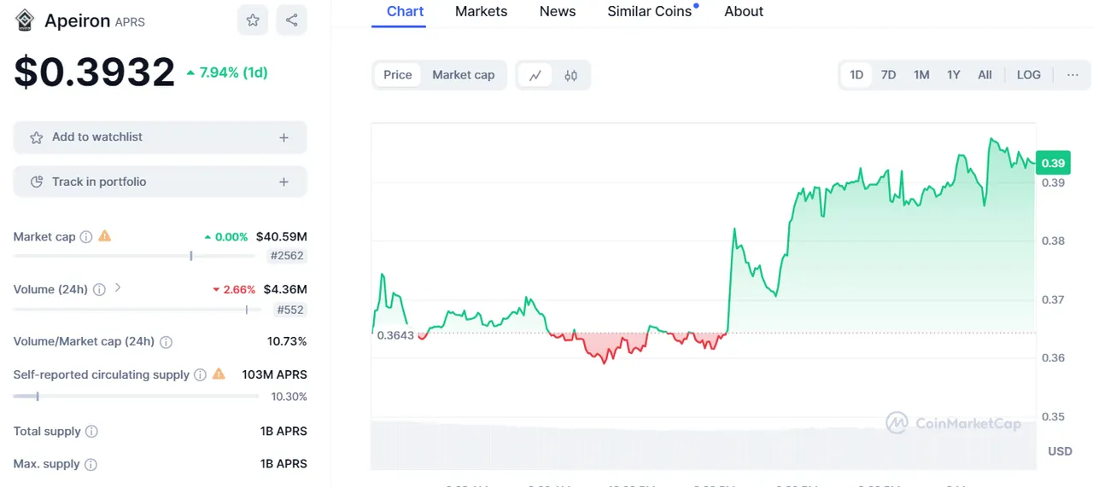Open Total supply info icon
This screenshot has width=1093, height=487.
91,432
